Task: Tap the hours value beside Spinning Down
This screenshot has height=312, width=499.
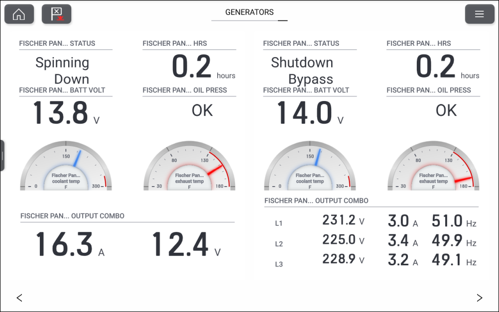Action: [193, 67]
